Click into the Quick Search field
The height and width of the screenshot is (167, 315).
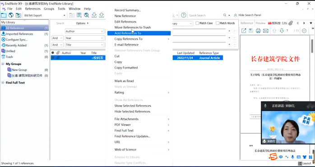click(x=205, y=15)
